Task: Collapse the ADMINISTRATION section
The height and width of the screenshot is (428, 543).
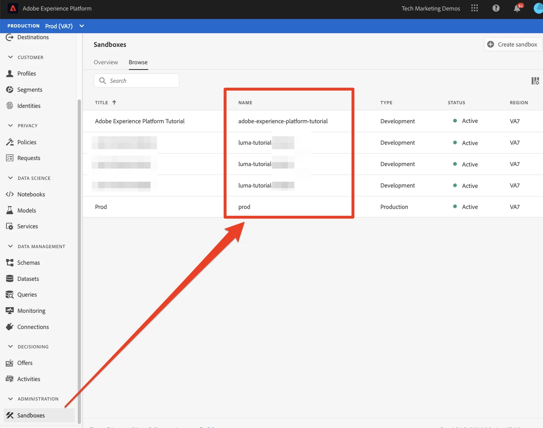Action: coord(11,398)
